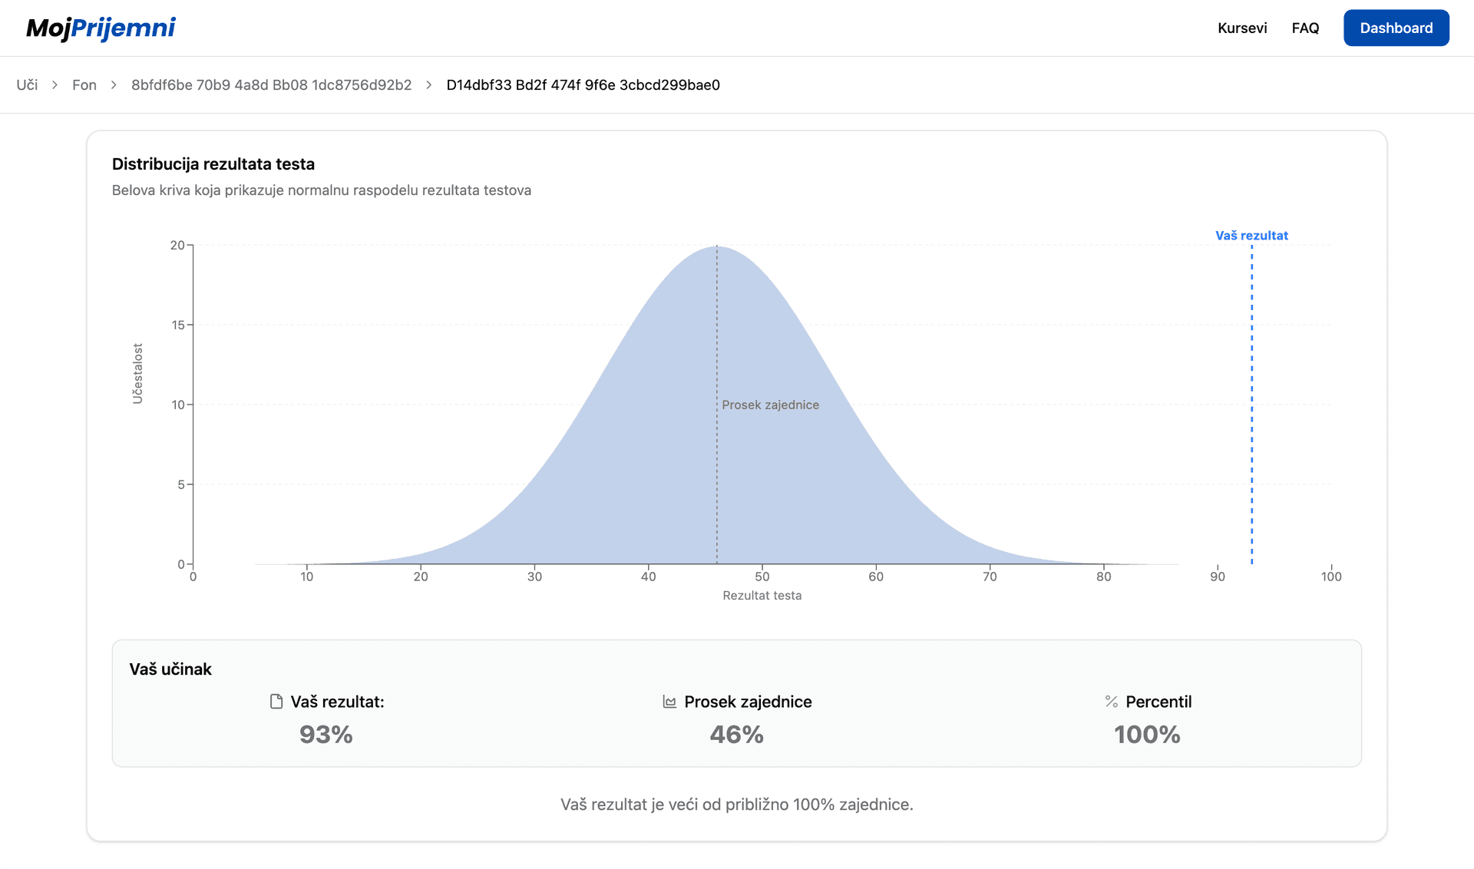The height and width of the screenshot is (869, 1474).
Task: Click the current D14dbf33 breadcrumb item
Action: point(583,85)
